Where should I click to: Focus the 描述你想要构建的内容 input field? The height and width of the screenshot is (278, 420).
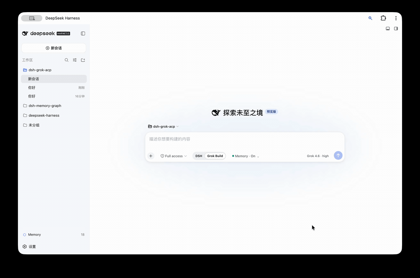(245, 139)
